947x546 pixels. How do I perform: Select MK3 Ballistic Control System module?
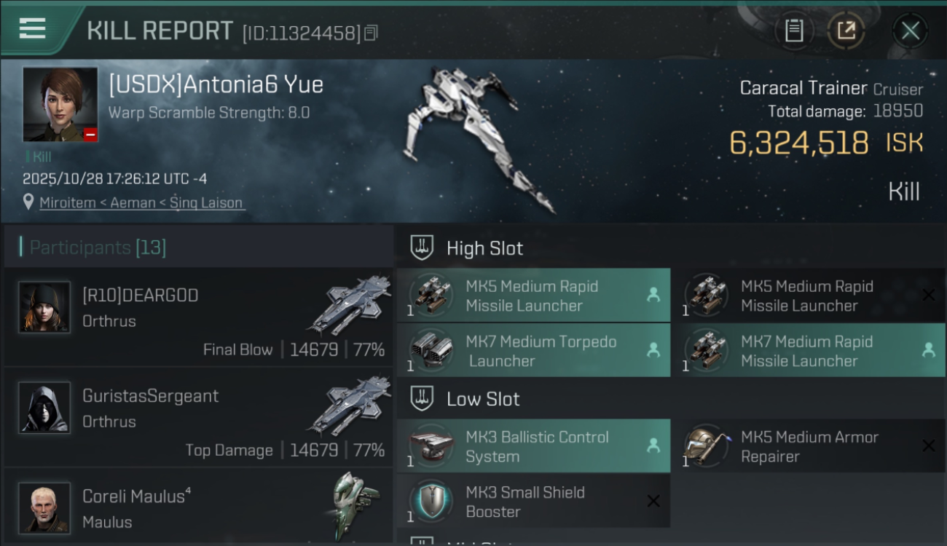tap(533, 446)
